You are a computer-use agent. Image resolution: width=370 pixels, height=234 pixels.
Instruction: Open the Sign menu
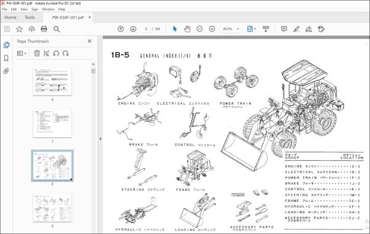tap(35, 9)
